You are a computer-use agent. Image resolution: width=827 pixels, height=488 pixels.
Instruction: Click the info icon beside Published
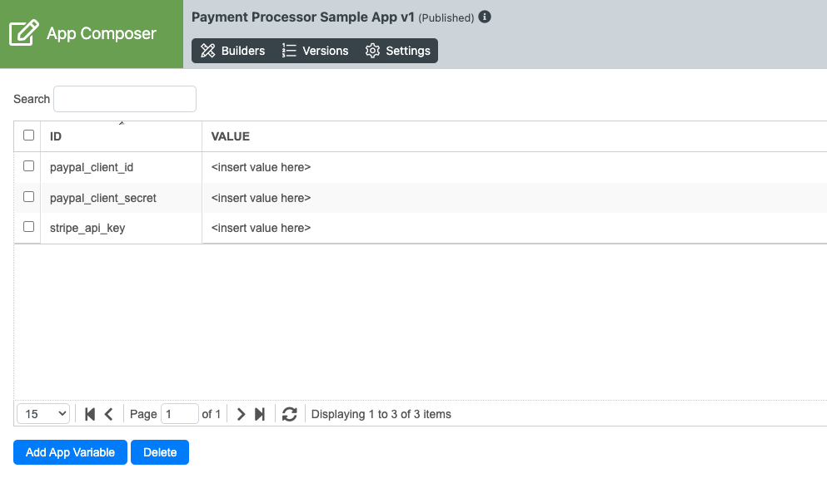pyautogui.click(x=485, y=17)
